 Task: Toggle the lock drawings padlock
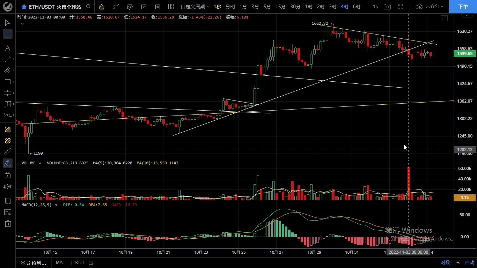pos(8,174)
